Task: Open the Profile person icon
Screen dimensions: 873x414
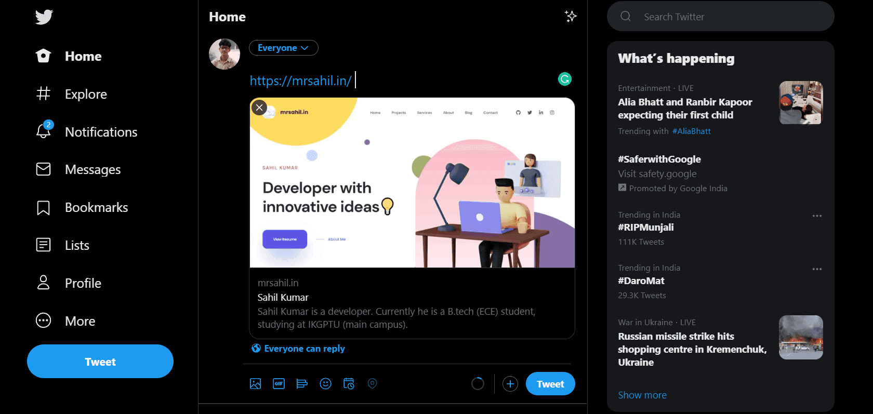Action: pos(44,283)
